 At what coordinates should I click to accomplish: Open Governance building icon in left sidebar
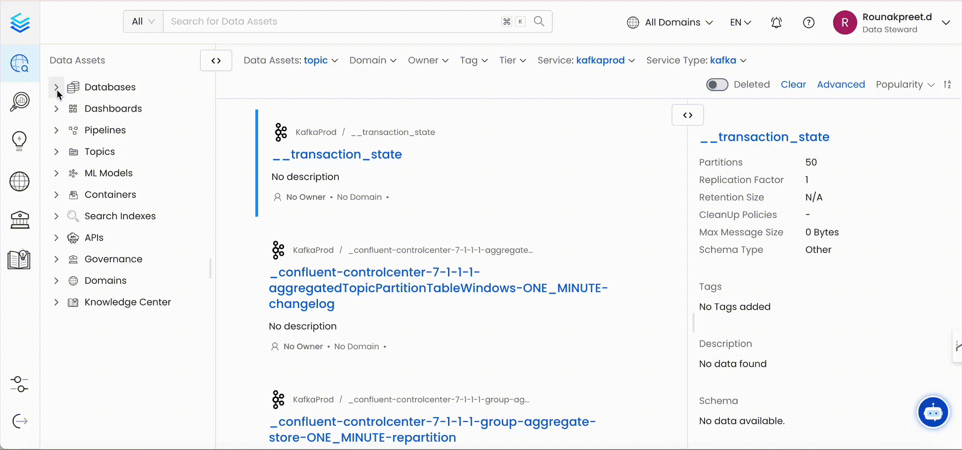[x=19, y=220]
